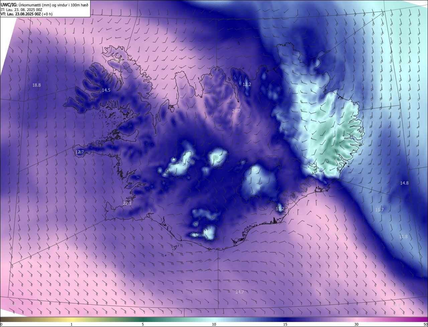Pick the yellow color above the 1 mm mark
Viewport: 428px width, 327px height.
tap(72, 319)
